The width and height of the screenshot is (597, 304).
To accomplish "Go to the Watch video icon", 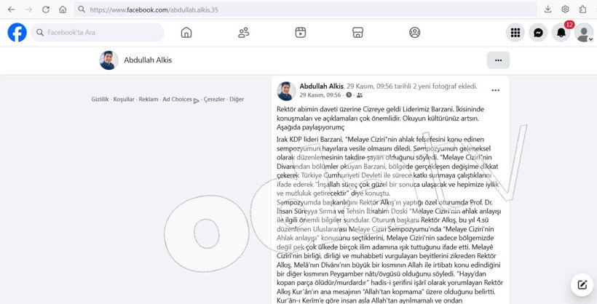I will tap(301, 33).
